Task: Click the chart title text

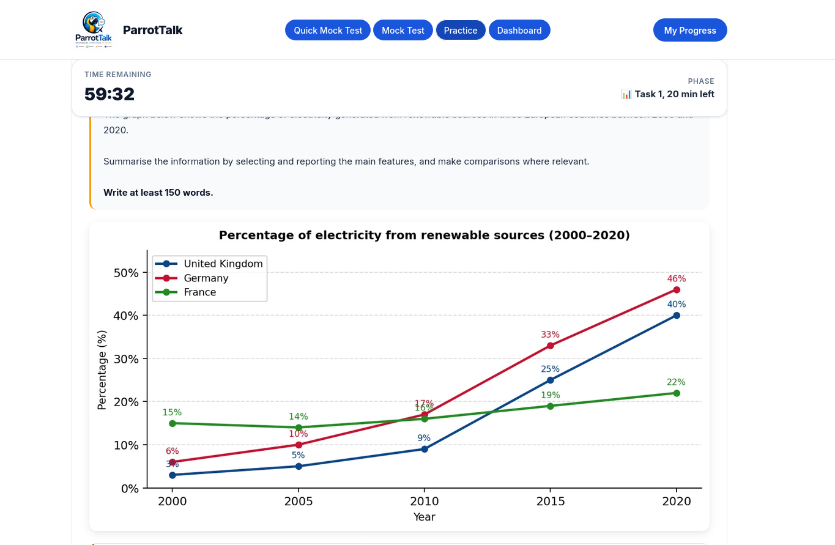Action: click(x=425, y=235)
